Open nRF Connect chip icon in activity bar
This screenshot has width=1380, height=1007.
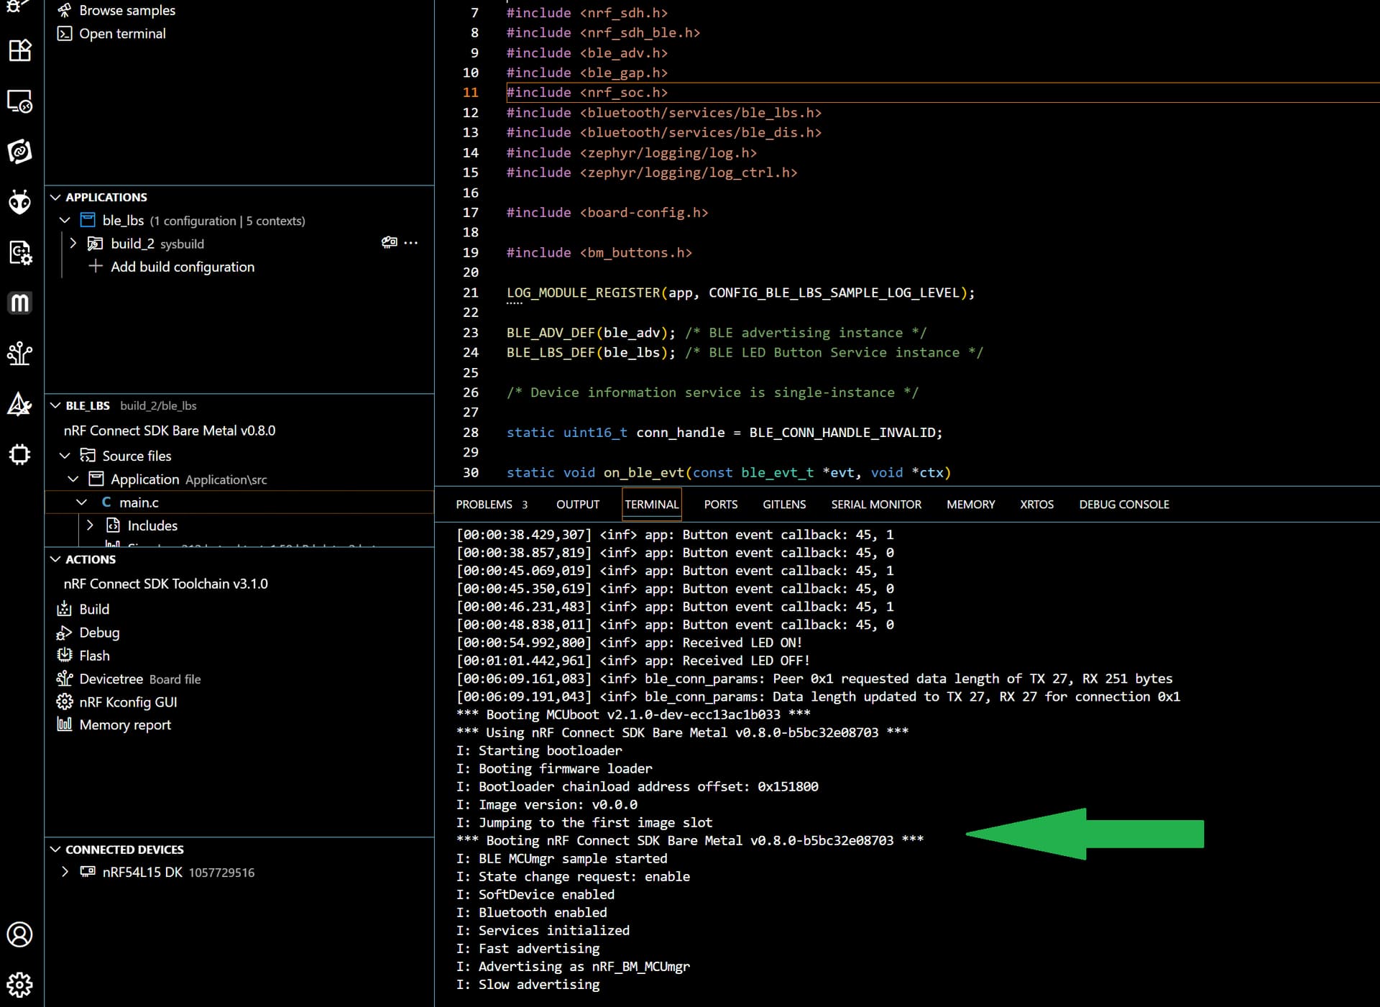[x=20, y=454]
